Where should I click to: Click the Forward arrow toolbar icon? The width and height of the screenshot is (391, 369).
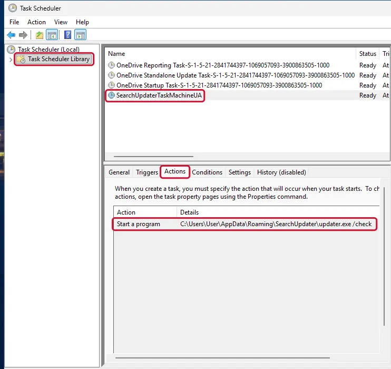pos(23,35)
